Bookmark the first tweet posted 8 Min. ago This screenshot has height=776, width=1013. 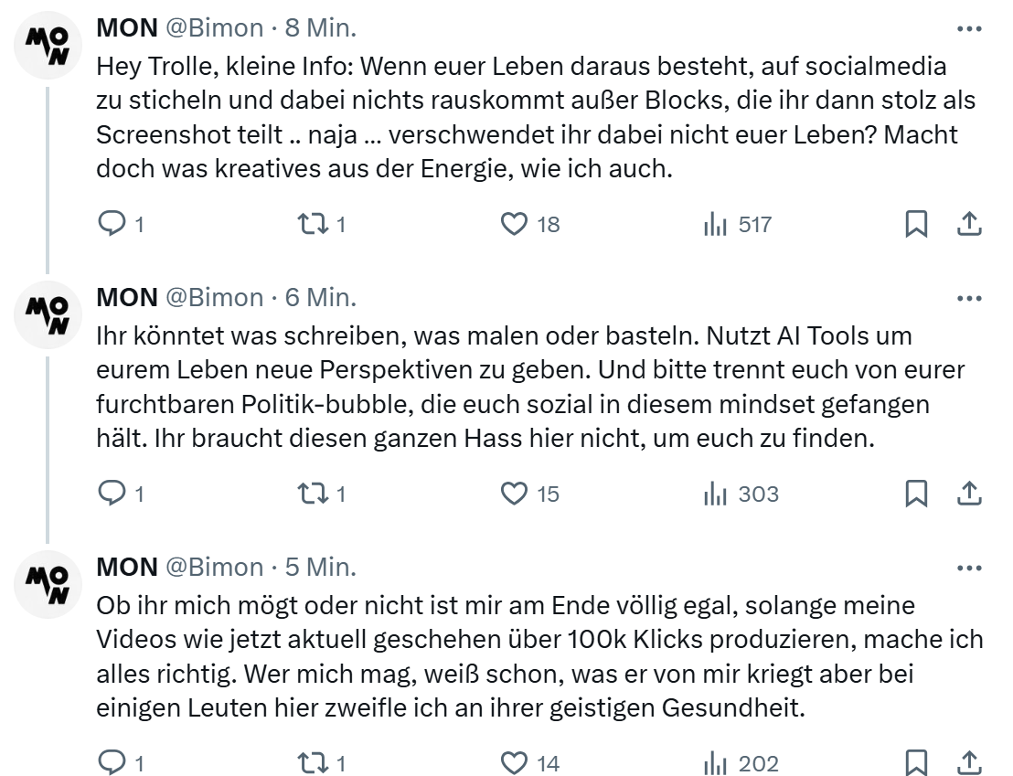coord(915,224)
